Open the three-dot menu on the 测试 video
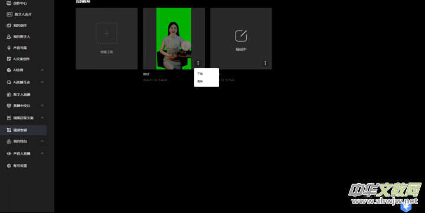Image resolution: width=425 pixels, height=213 pixels. click(198, 63)
